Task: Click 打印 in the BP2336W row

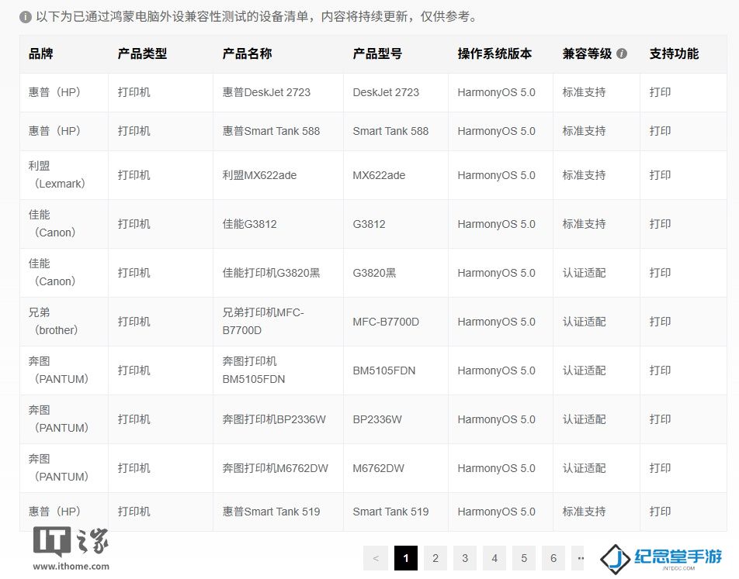Action: pyautogui.click(x=660, y=419)
